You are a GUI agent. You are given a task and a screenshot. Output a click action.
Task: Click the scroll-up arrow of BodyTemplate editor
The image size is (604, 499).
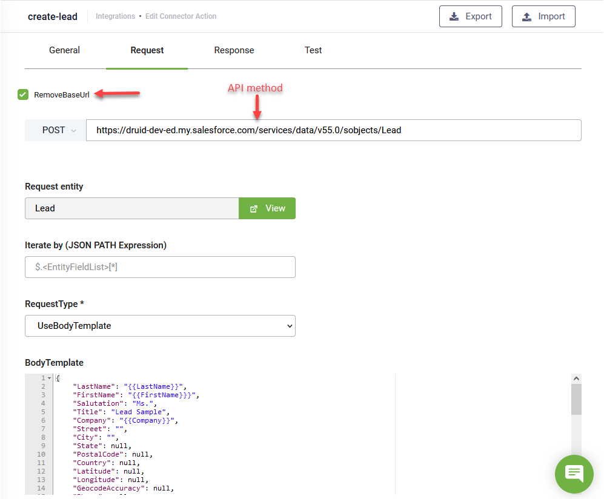(x=576, y=378)
